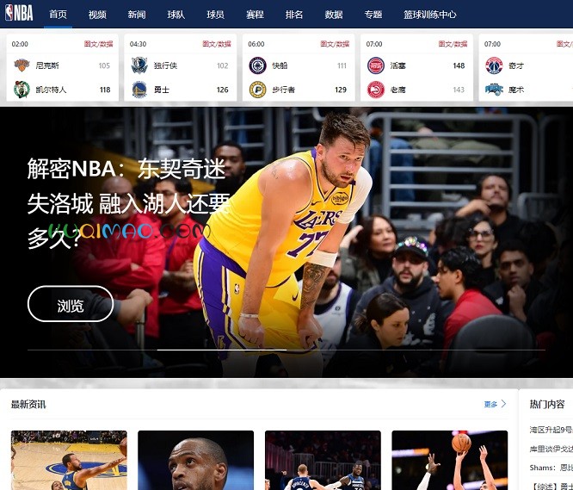Open the Celtics team logo
This screenshot has height=490, width=573.
pos(22,90)
